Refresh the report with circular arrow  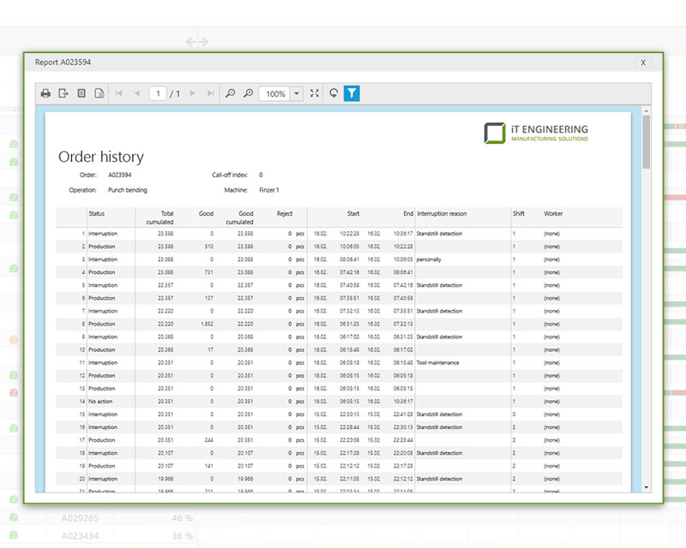pyautogui.click(x=334, y=93)
